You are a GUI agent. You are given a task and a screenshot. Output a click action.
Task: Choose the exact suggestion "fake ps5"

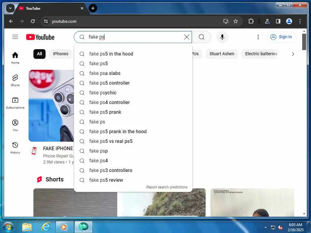pyautogui.click(x=133, y=64)
